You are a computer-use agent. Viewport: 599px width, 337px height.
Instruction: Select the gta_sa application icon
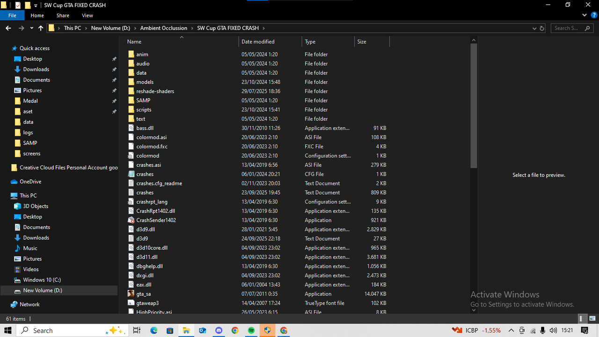[x=131, y=294]
